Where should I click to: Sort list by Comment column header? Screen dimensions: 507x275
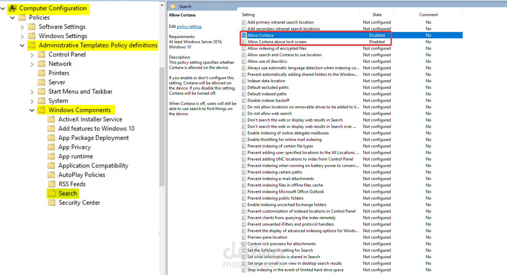pyautogui.click(x=428, y=15)
